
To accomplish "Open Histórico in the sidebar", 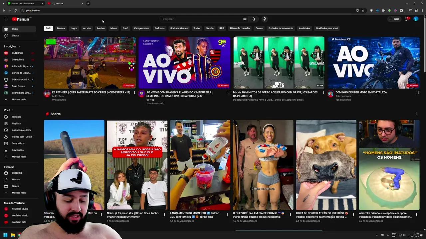I will [19, 117].
